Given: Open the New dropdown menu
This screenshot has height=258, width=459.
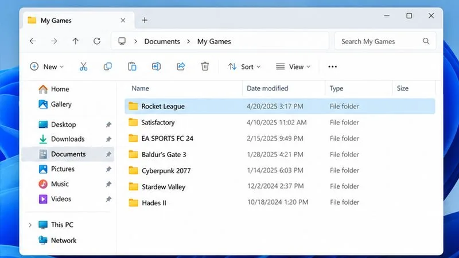Looking at the screenshot, I should (47, 67).
